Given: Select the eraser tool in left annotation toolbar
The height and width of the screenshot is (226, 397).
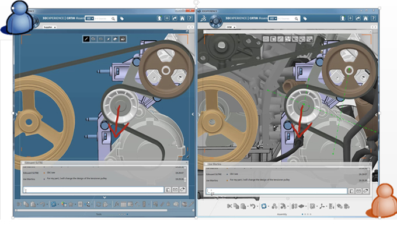Looking at the screenshot, I should (115, 39).
